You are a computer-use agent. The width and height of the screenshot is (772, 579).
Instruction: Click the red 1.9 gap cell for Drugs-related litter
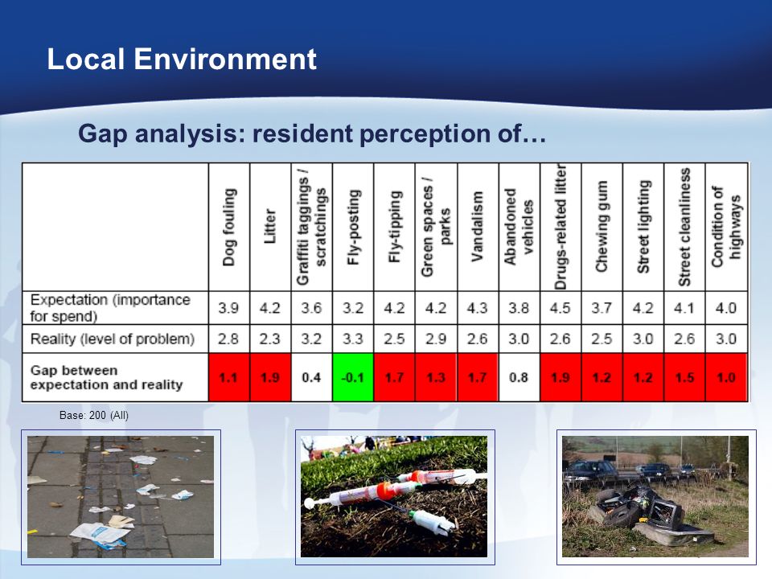561,378
